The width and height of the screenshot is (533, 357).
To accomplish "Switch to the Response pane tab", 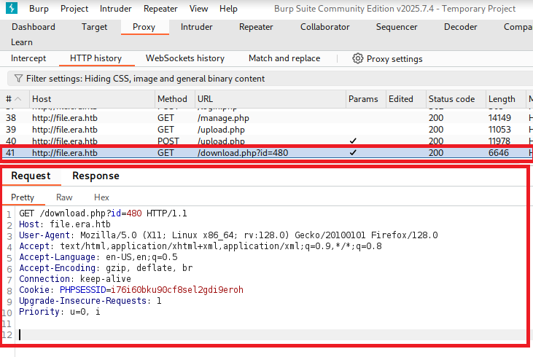I will coord(96,176).
